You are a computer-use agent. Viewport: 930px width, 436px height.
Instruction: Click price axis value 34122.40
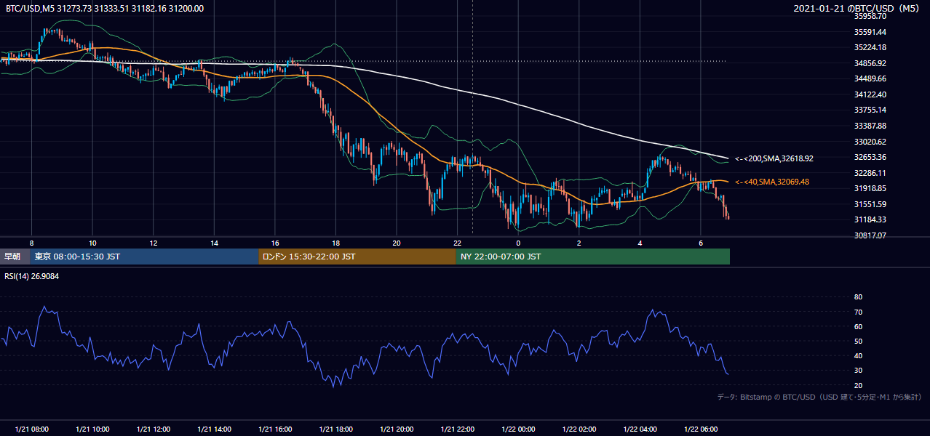tap(870, 94)
